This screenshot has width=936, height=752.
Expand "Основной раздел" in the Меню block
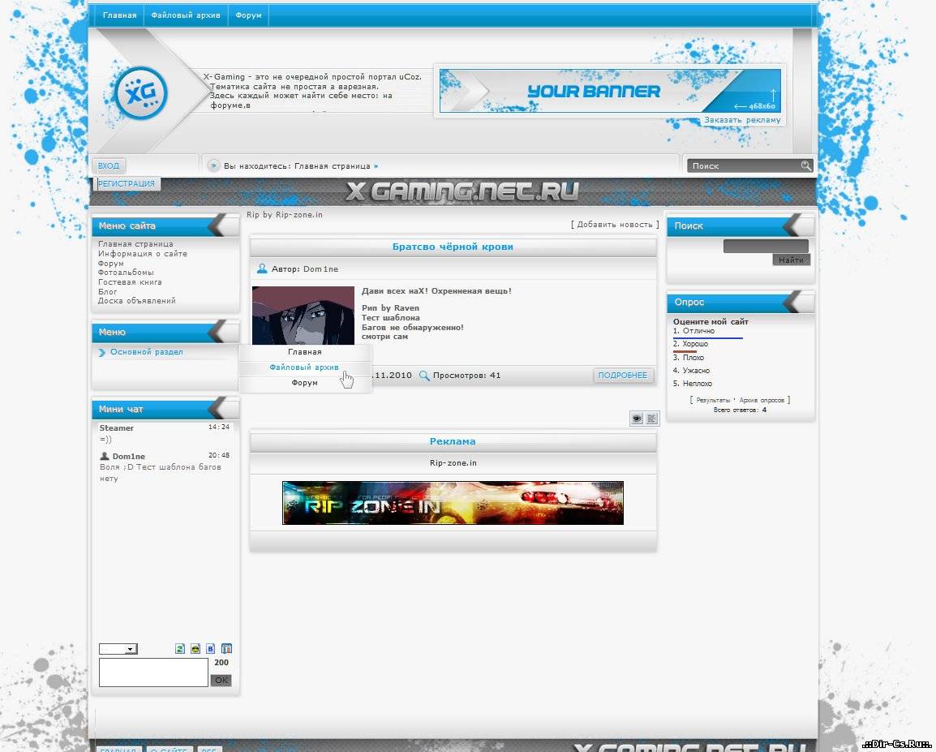(x=145, y=351)
